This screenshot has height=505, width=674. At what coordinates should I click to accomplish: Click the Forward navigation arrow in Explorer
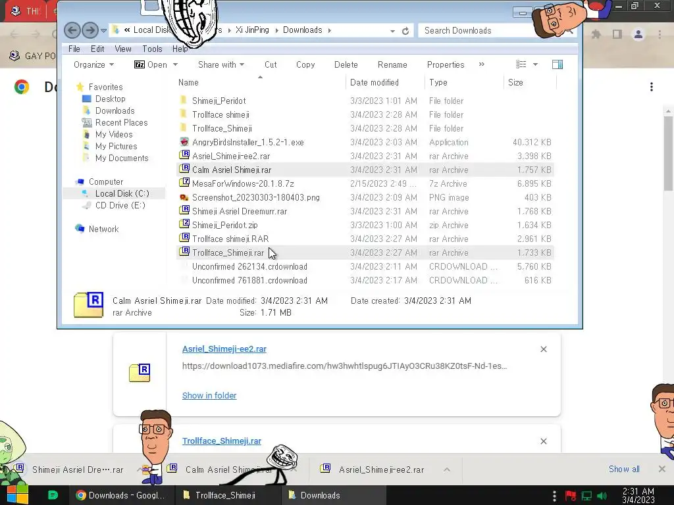click(90, 30)
